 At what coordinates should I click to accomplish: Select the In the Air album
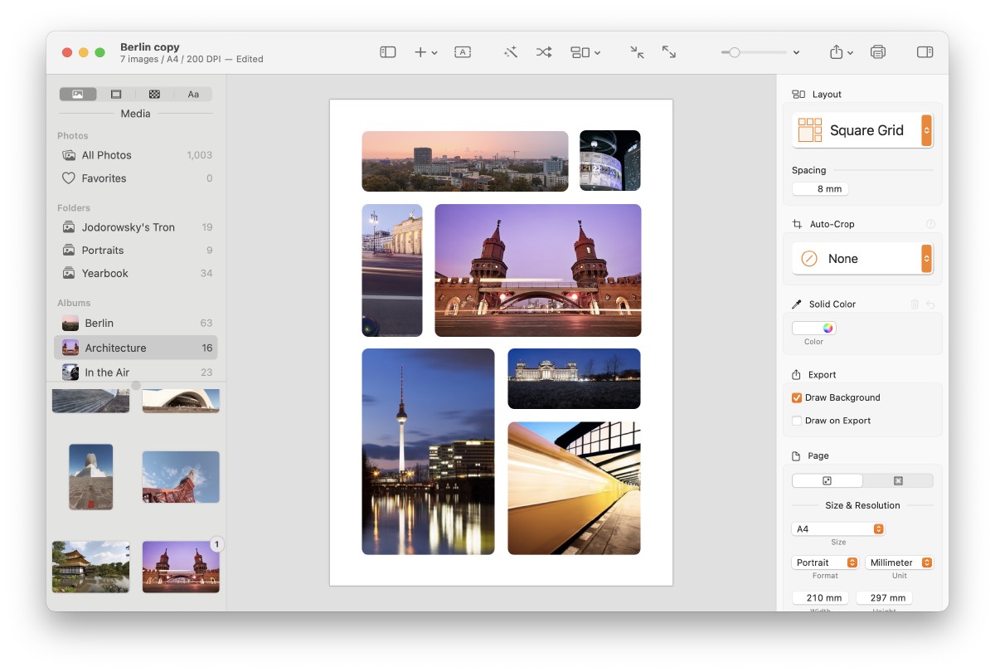[136, 373]
